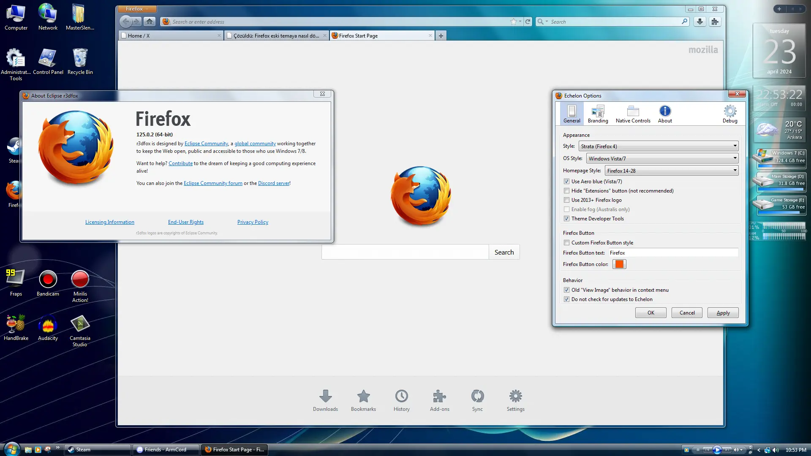Open the About tab in Echelon Options
The image size is (811, 456).
[665, 114]
